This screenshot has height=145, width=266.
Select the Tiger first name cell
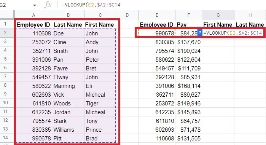point(100,104)
